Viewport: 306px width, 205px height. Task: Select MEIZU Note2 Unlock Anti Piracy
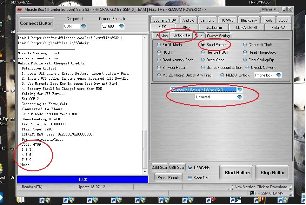tap(159, 75)
